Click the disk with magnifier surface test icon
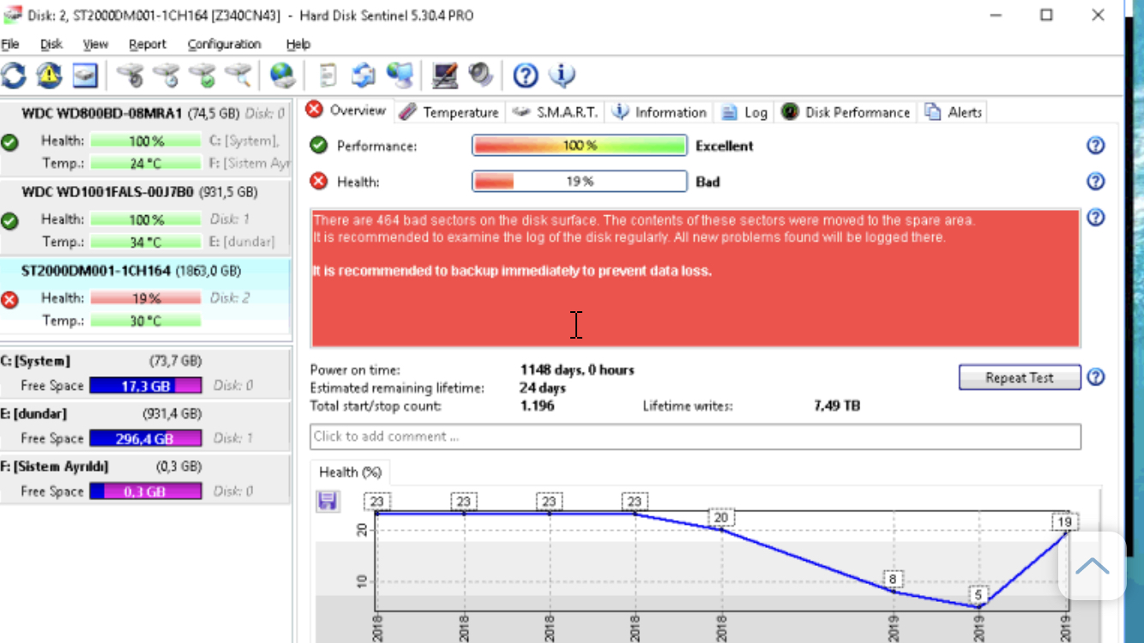The width and height of the screenshot is (1144, 643). coord(238,76)
